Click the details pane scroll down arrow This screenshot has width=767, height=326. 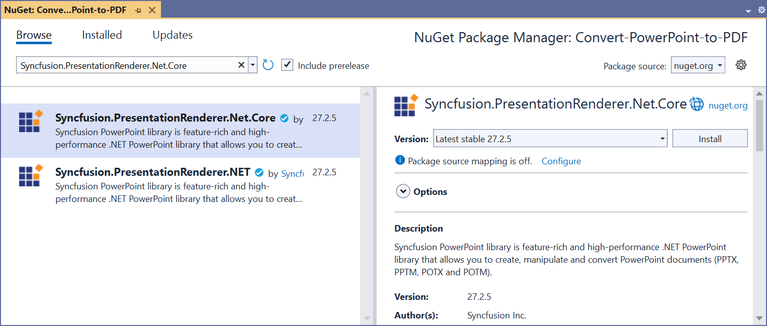click(759, 318)
